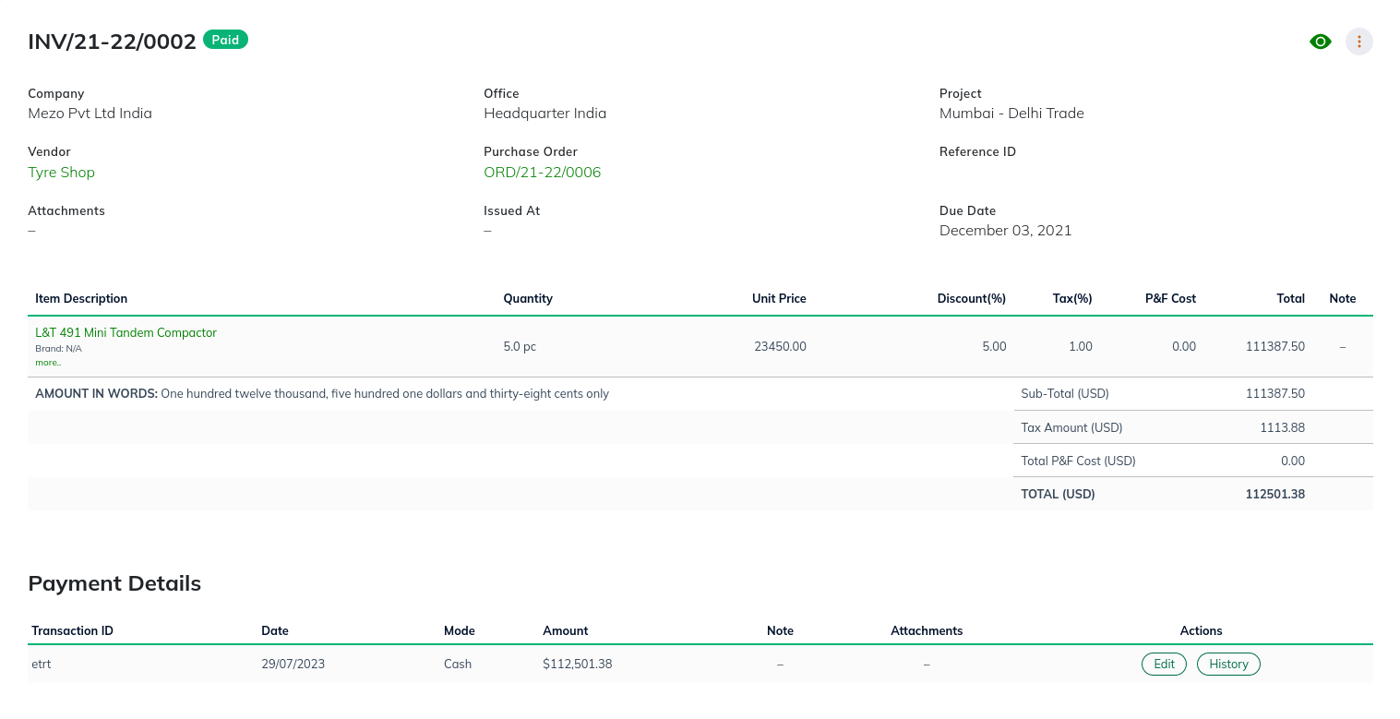Click the Reference ID label
The height and width of the screenshot is (719, 1400).
(x=977, y=151)
